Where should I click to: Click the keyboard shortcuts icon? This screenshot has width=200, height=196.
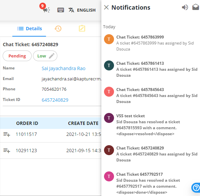click(x=61, y=10)
